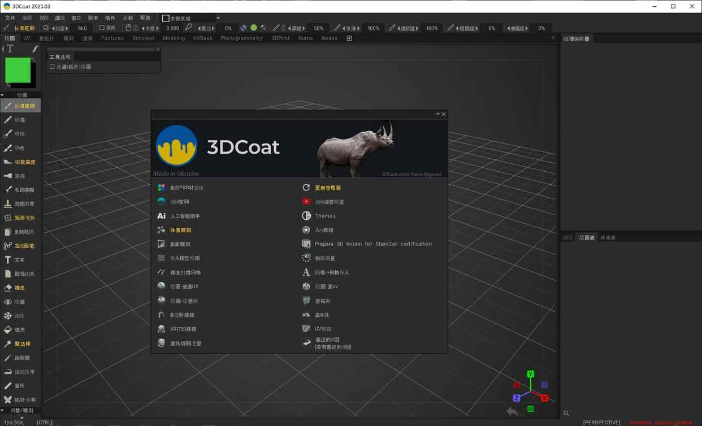
Task: Select the 路径图片 path image tool
Action: [x=20, y=274]
